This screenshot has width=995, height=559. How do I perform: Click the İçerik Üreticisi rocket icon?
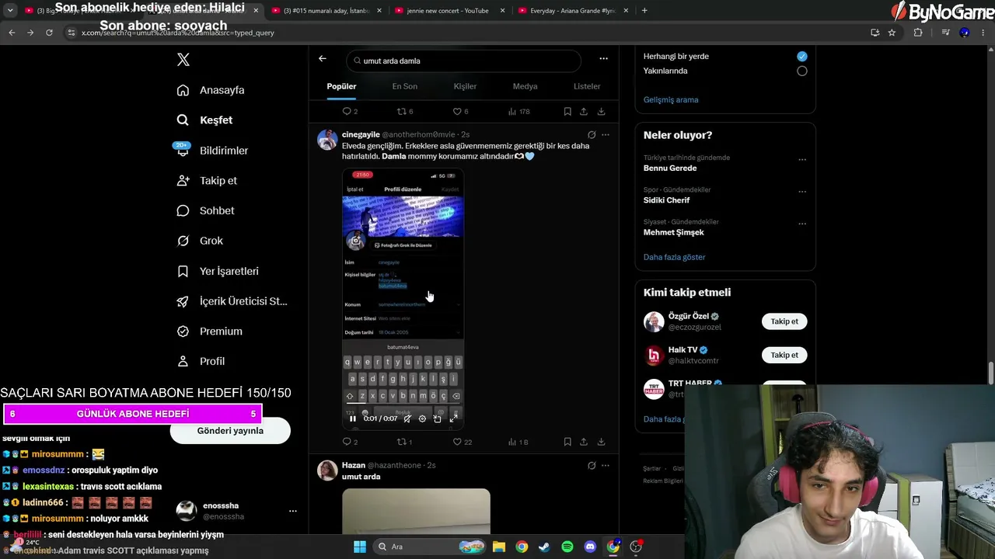[183, 301]
